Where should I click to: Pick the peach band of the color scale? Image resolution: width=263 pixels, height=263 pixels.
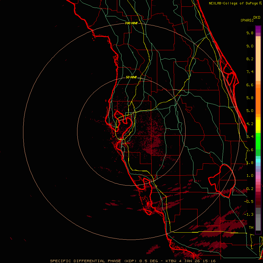pos(258,60)
